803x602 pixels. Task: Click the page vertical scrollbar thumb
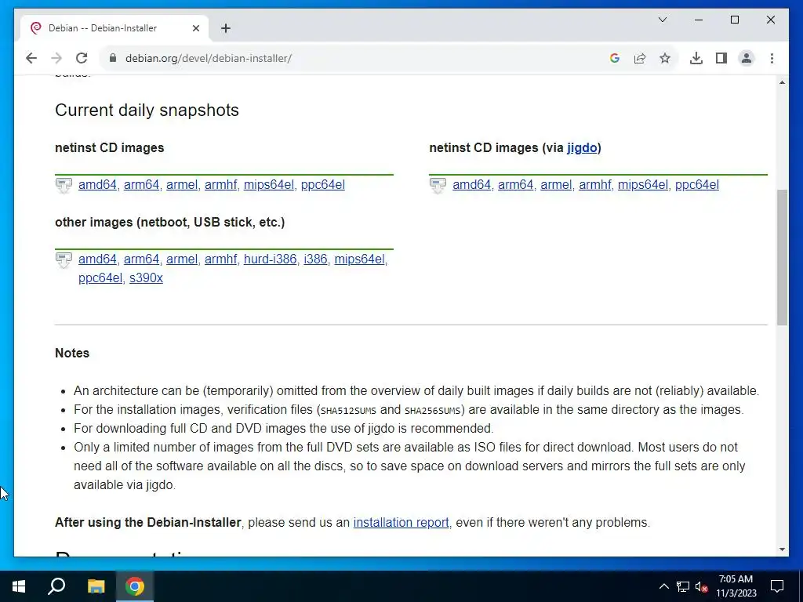tap(782, 257)
